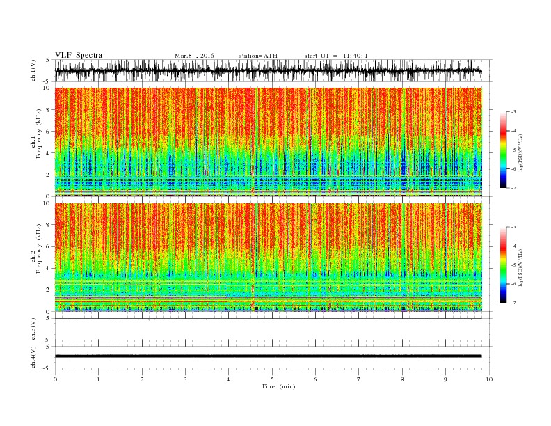Viewport: 551px width, 426px height.
Task: Click the ch.3(V) axis label
Action: [x=33, y=329]
